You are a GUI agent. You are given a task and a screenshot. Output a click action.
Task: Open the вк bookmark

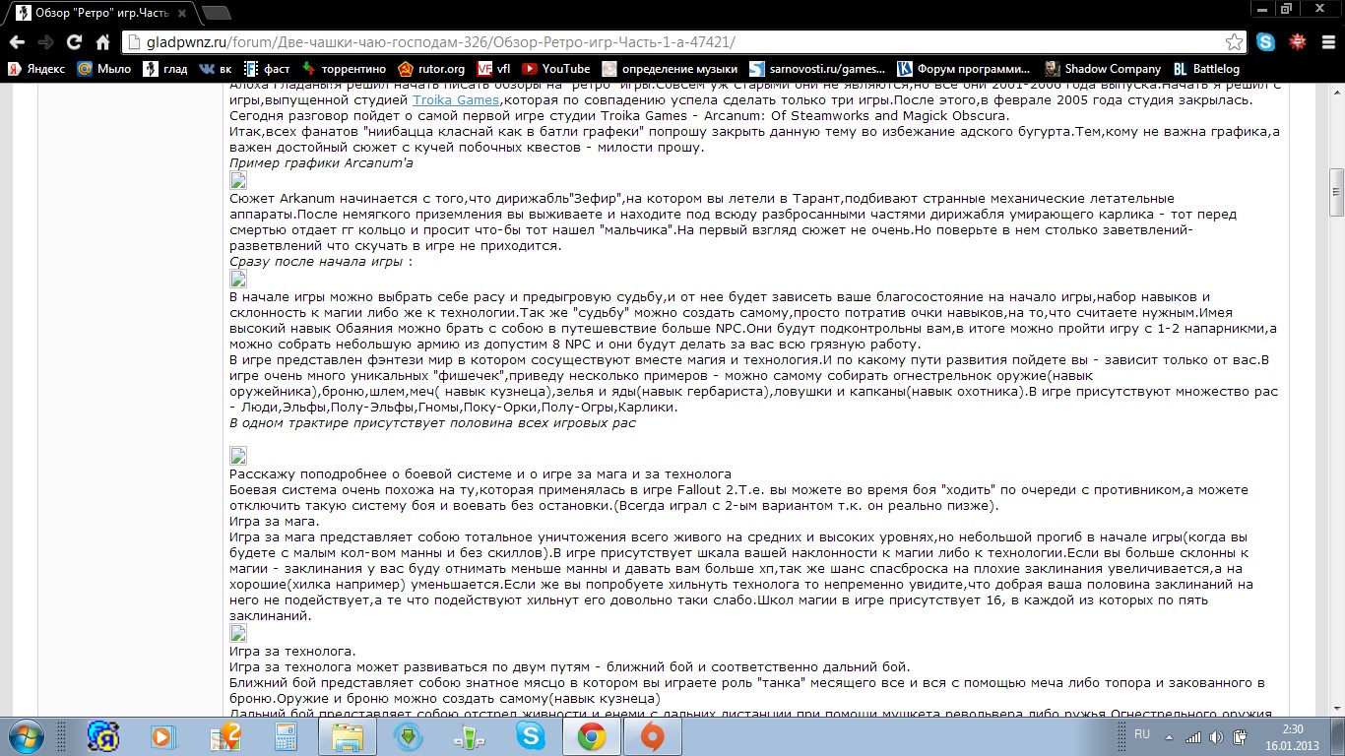[x=216, y=69]
